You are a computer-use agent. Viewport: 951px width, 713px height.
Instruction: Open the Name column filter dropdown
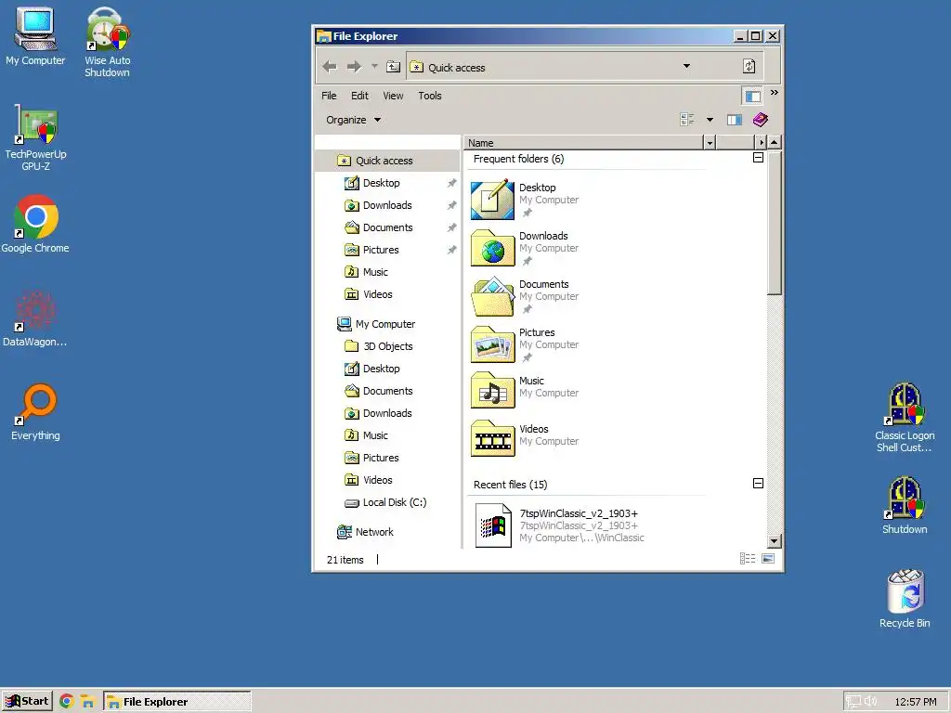tap(710, 143)
